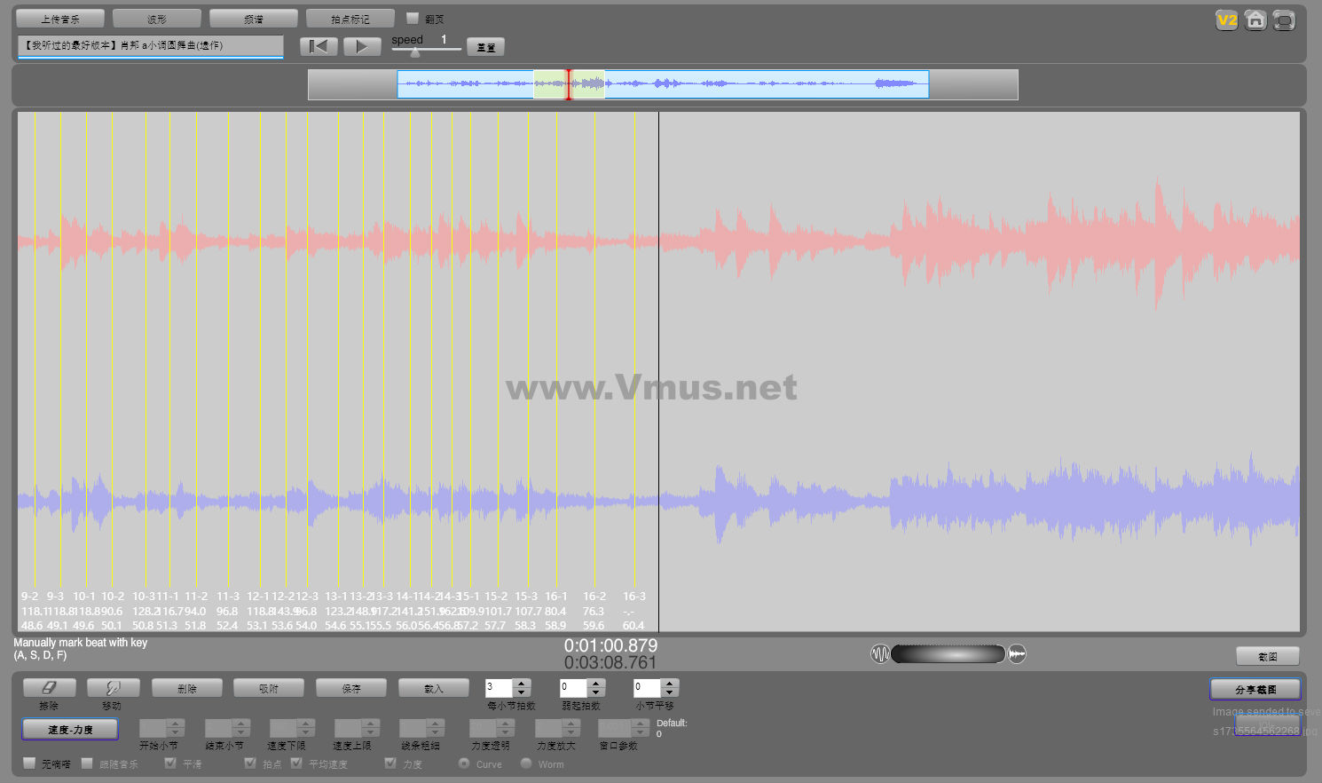Click the 保存 save button

(x=351, y=688)
